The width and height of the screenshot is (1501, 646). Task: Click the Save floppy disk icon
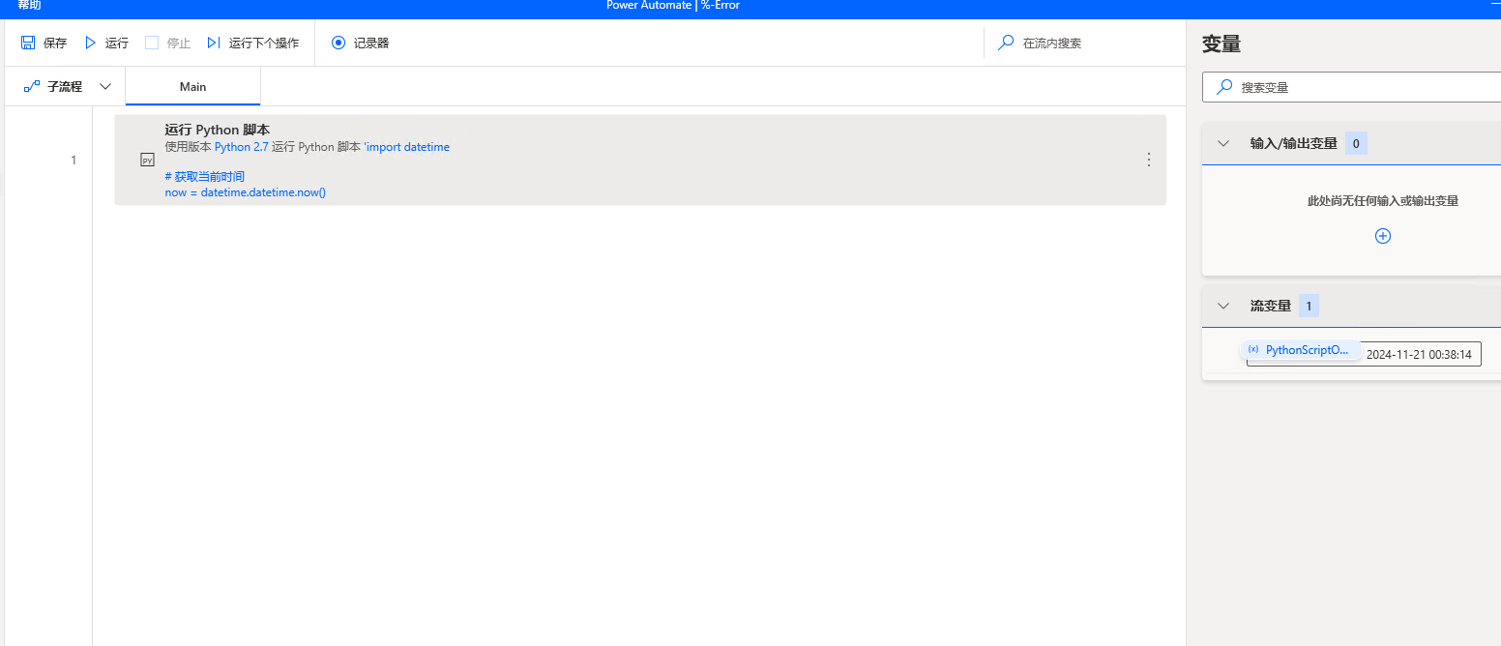[x=28, y=43]
